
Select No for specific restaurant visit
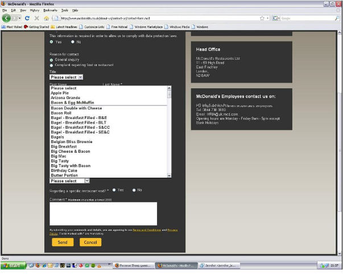134,190
